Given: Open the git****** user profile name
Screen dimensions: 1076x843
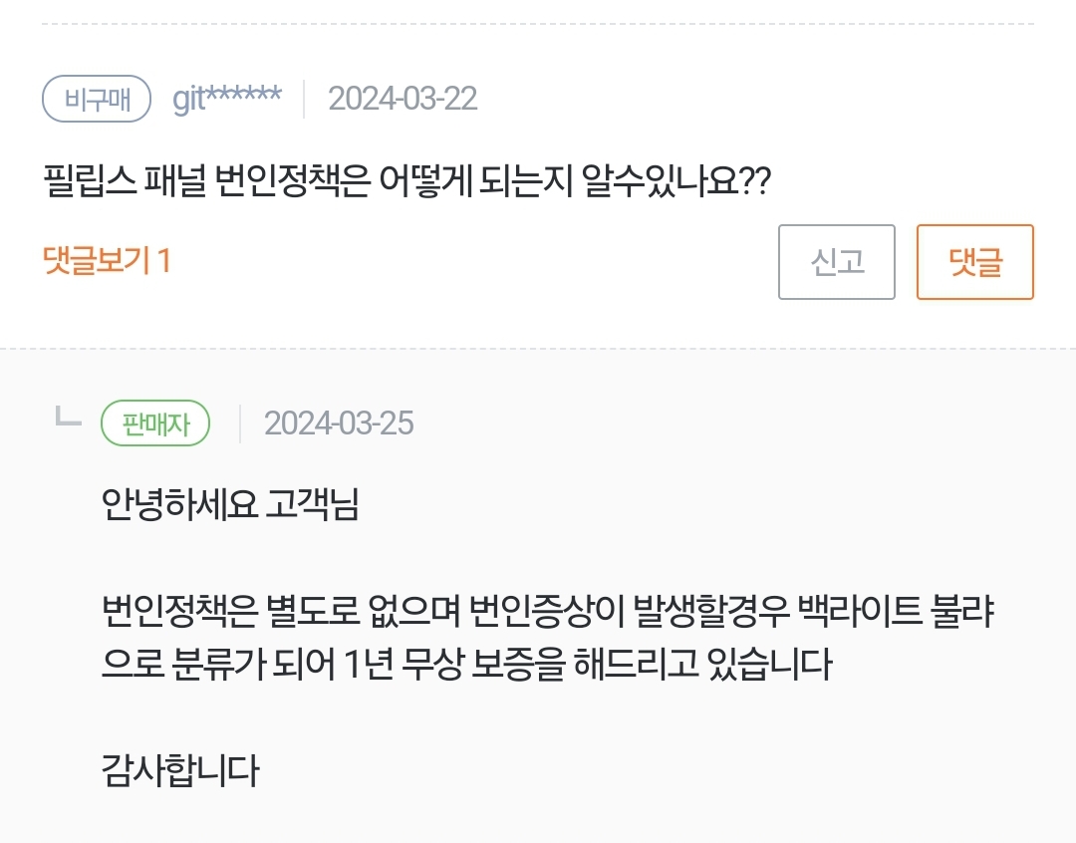Looking at the screenshot, I should click(227, 99).
